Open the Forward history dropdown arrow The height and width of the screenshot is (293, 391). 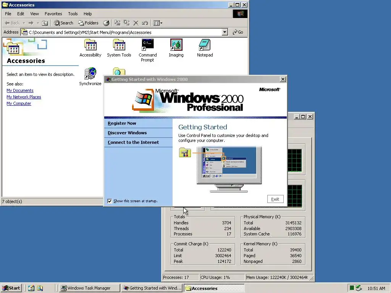(x=38, y=23)
